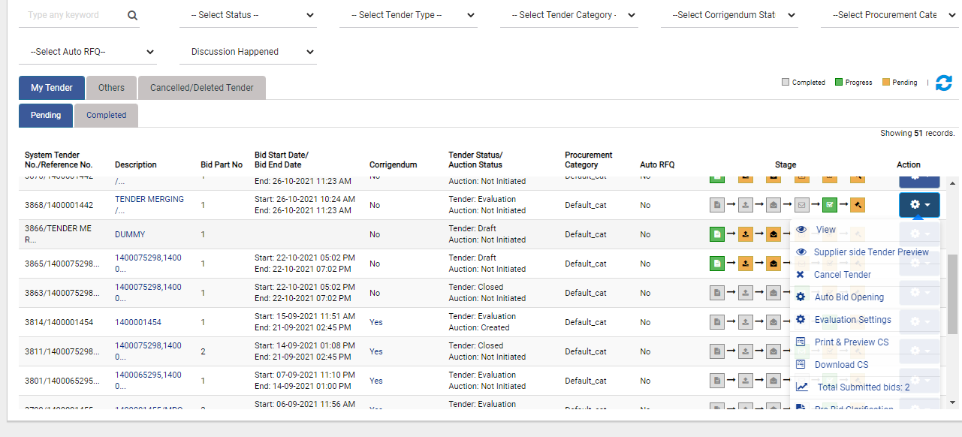Click the keyword search input field
962x437 pixels.
pyautogui.click(x=73, y=16)
